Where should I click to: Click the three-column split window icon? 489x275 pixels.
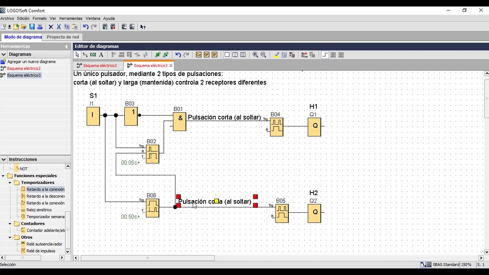tap(243, 55)
